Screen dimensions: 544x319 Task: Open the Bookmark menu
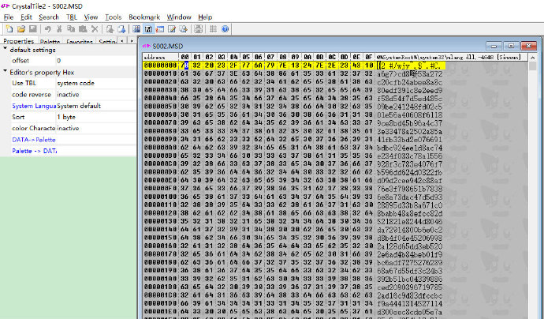coord(144,17)
